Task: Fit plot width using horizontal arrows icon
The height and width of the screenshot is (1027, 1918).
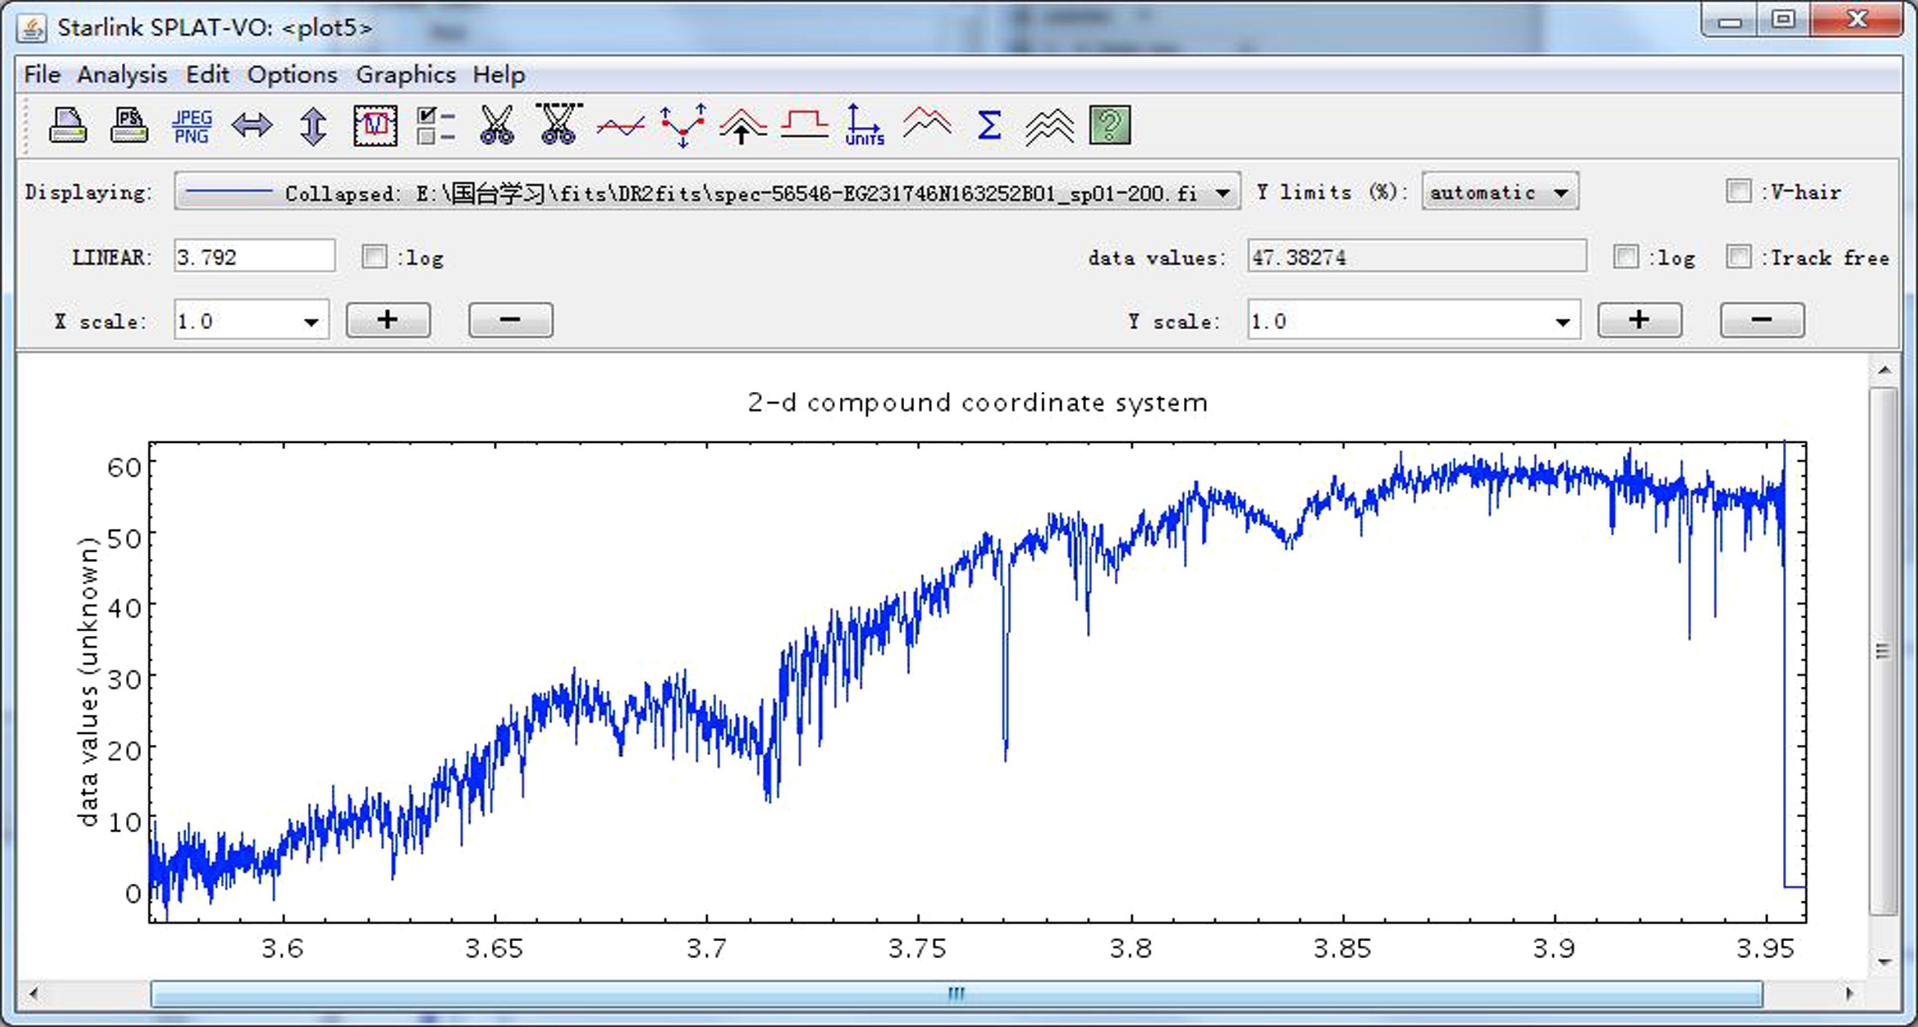Action: coord(252,125)
